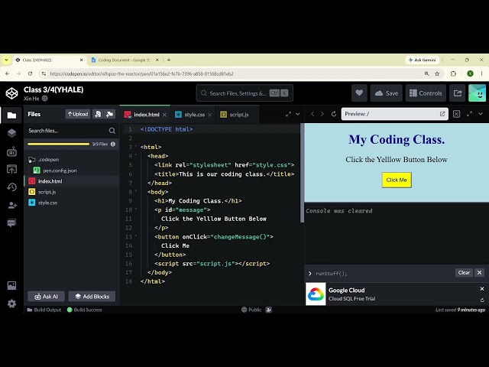Click the yellow Click Me preview button
This screenshot has width=489, height=367.
click(x=397, y=180)
